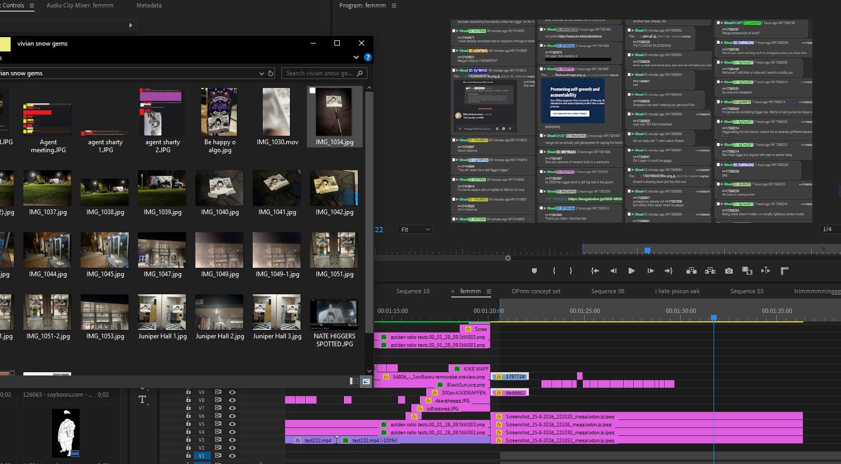
Task: Select the Screenshot_25-8-2026_221020 clip
Action: point(647,417)
